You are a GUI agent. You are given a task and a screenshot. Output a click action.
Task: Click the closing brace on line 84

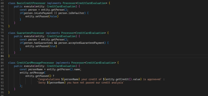click(9, 56)
